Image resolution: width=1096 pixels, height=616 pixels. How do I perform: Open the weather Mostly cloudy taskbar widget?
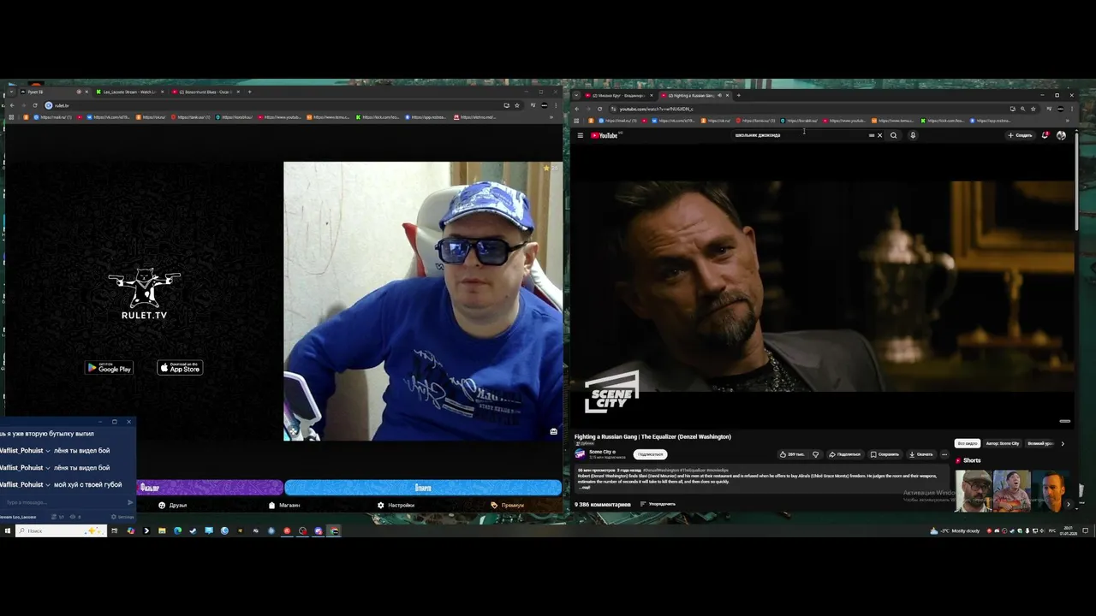(955, 530)
